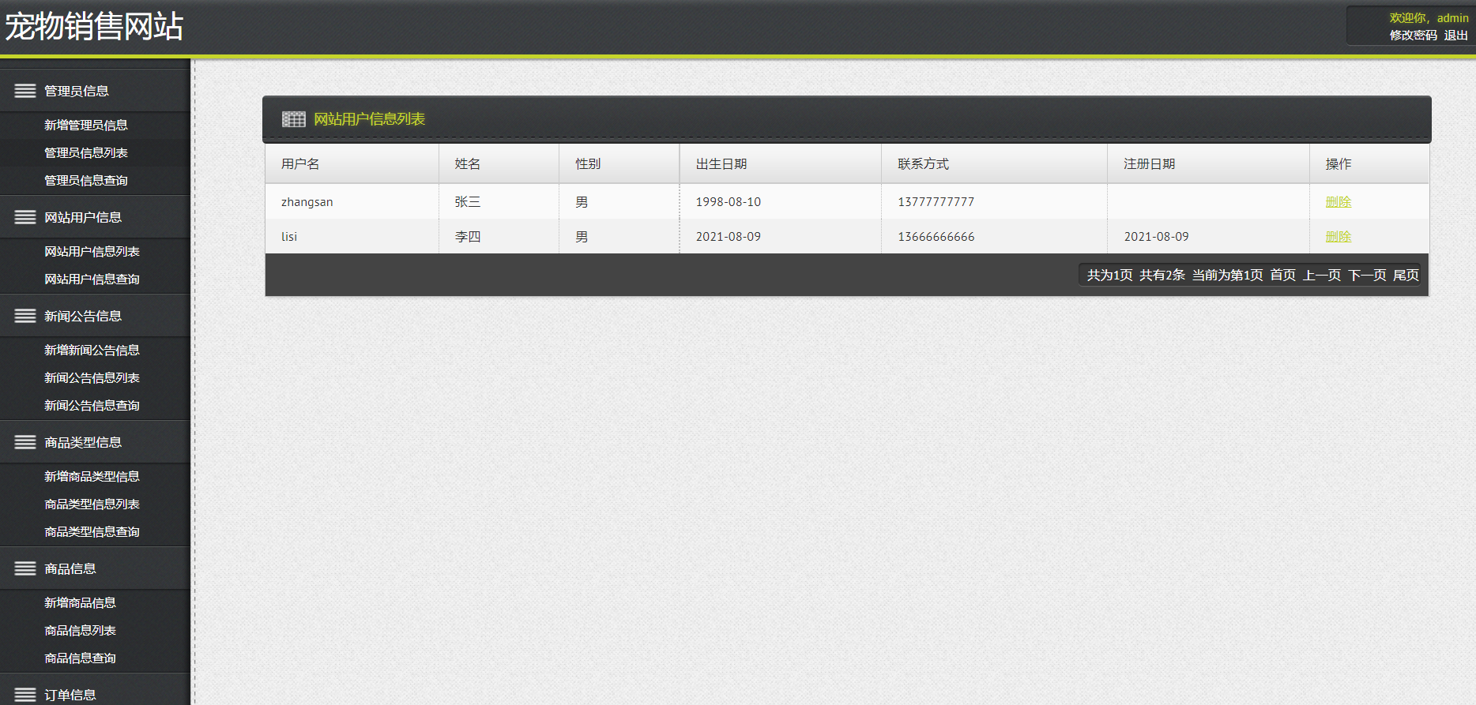Click the hamburger icon beside 管理员信息
Screen dimensions: 1476x705
tap(25, 91)
